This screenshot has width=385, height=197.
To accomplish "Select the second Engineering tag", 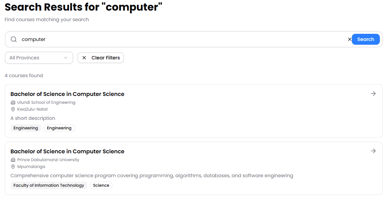I will point(59,128).
